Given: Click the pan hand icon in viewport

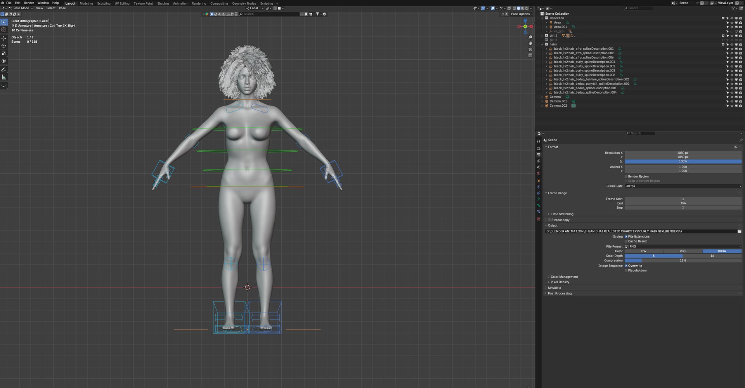Looking at the screenshot, I should coord(530,43).
